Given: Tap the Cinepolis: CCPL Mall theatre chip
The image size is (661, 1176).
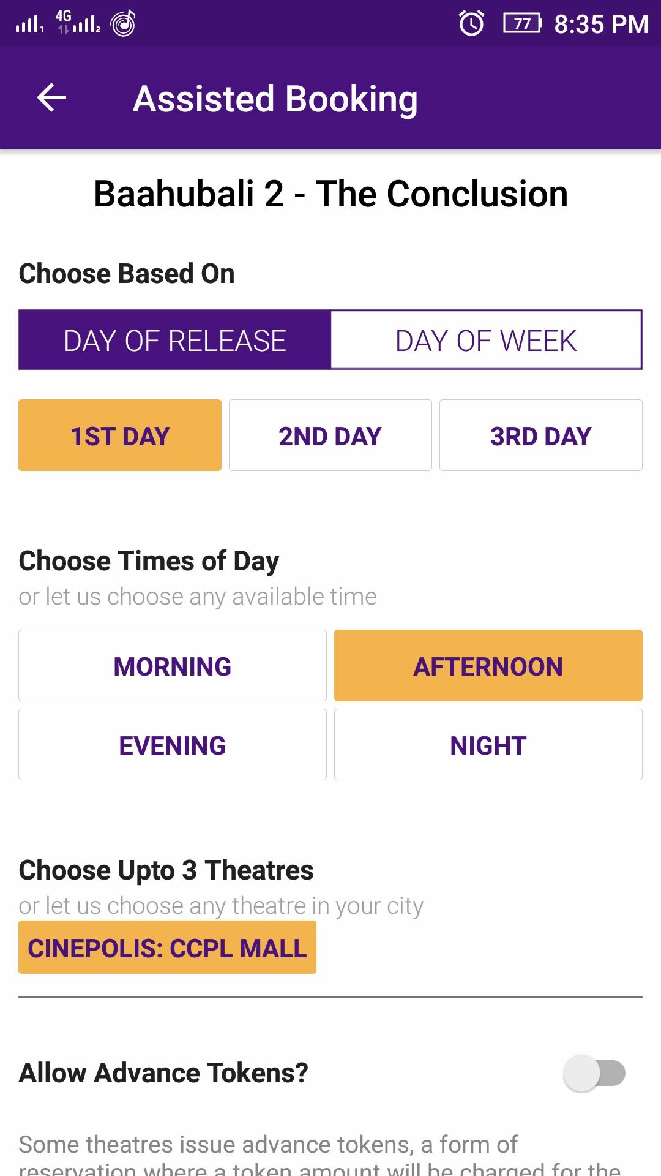Looking at the screenshot, I should point(167,948).
